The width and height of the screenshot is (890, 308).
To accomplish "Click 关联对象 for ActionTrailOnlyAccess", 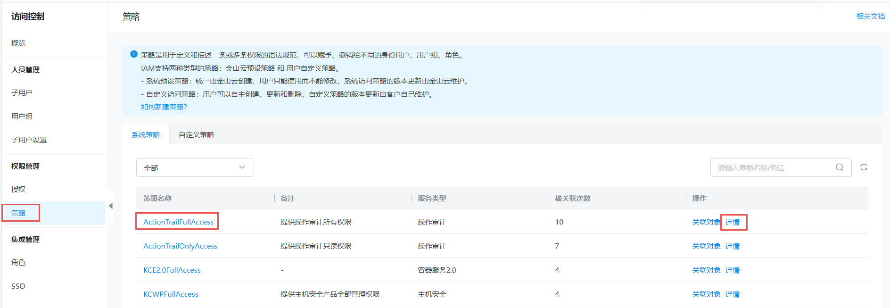I will coord(706,246).
